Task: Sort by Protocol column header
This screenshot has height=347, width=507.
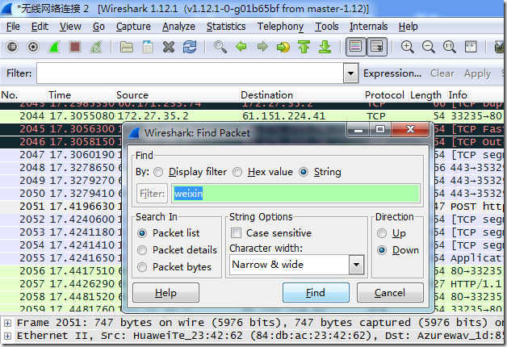Action: pyautogui.click(x=384, y=95)
